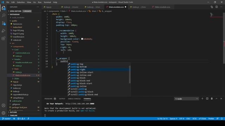Image resolution: width=225 pixels, height=126 pixels.
Task: Switch to the DEBUG CONSOLE tab
Action: pos(74,99)
